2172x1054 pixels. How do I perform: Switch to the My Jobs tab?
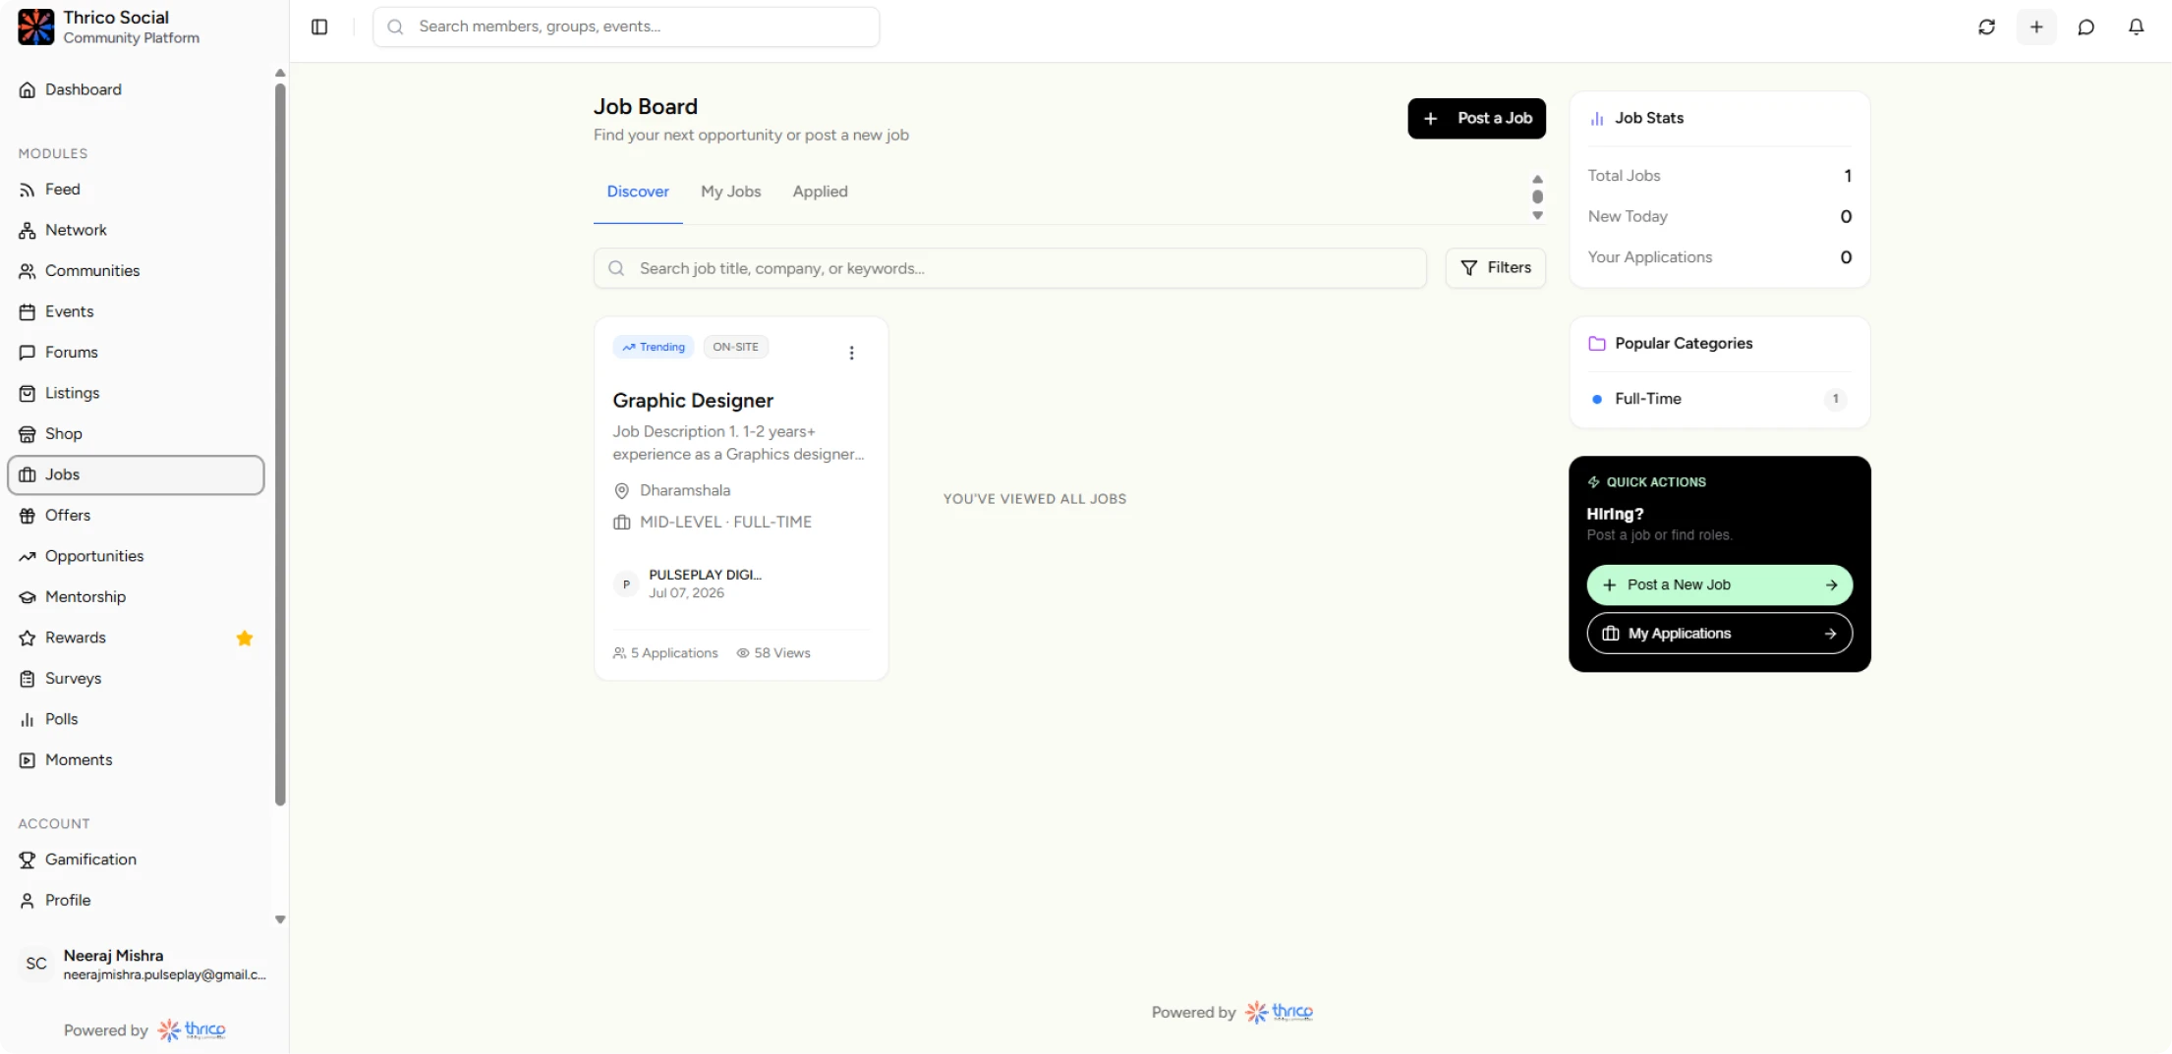point(730,192)
